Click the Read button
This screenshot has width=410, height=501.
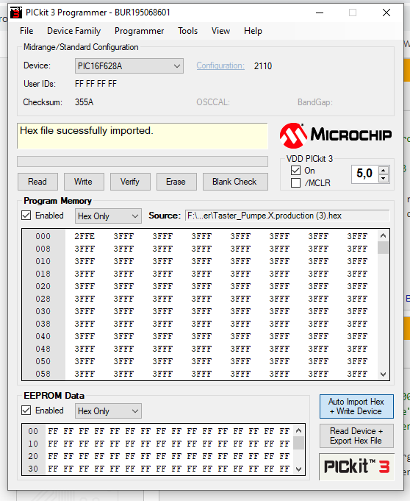click(37, 182)
